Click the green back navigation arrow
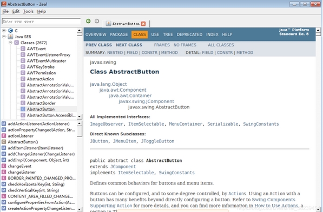This screenshot has width=323, height=212. click(88, 21)
